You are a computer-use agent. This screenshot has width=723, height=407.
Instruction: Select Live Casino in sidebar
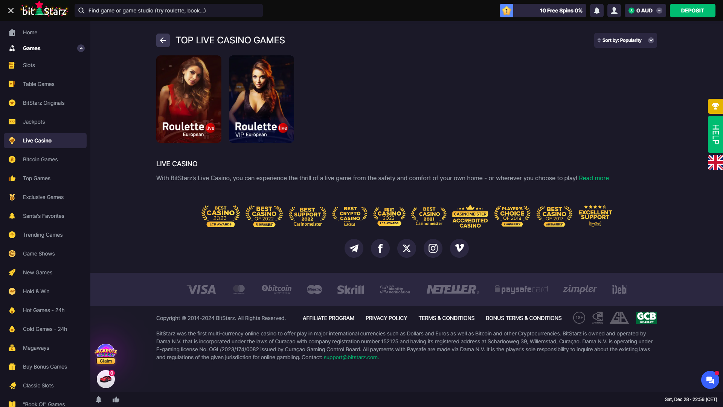point(45,141)
